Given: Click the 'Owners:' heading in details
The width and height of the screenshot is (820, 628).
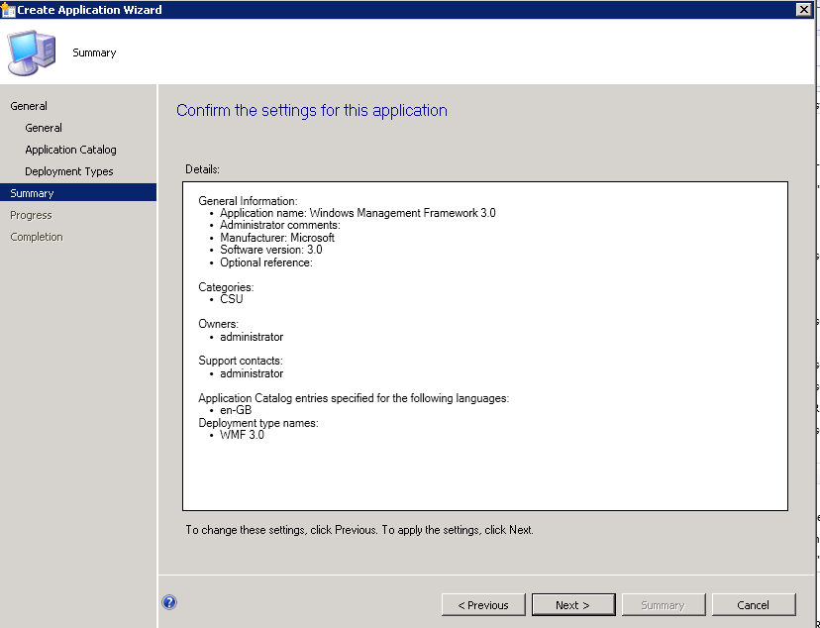Looking at the screenshot, I should 218,324.
